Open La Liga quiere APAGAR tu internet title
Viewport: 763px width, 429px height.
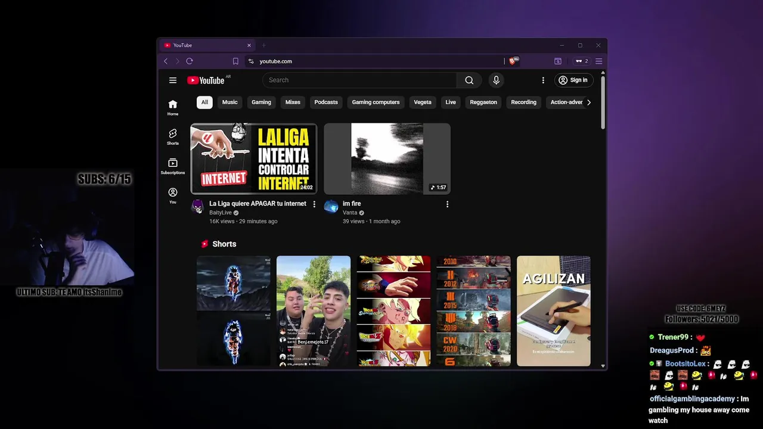click(258, 204)
